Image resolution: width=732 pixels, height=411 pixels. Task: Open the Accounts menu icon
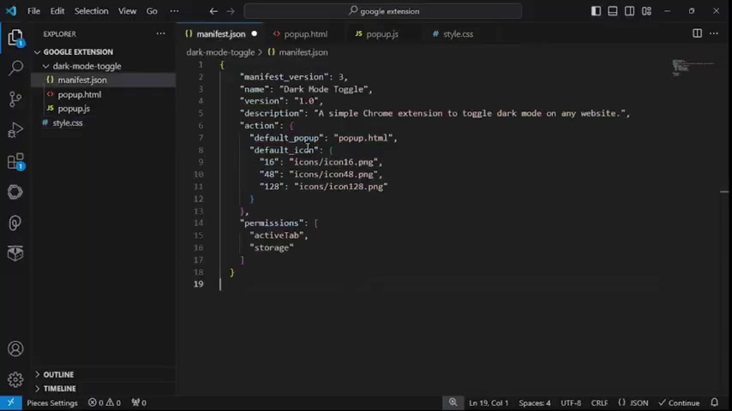(x=15, y=349)
